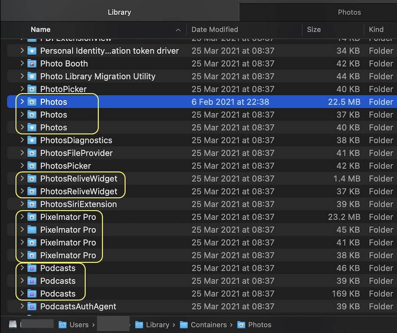Screen dimensions: 397x333
Task: Select Pixelmator Pro name in the 38 KB row
Action: pyautogui.click(x=68, y=255)
